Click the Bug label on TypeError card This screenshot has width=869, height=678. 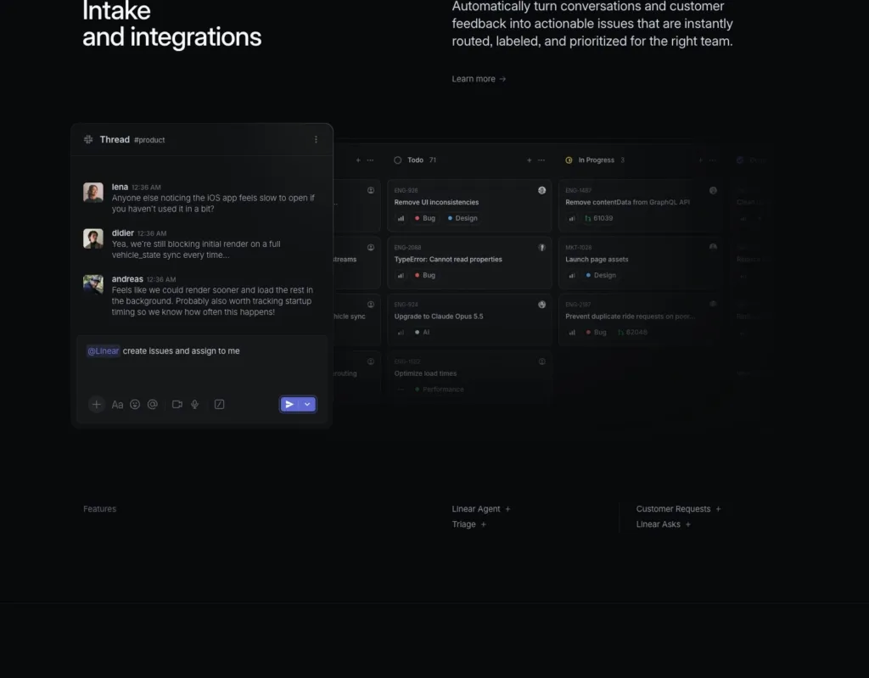[x=425, y=276]
